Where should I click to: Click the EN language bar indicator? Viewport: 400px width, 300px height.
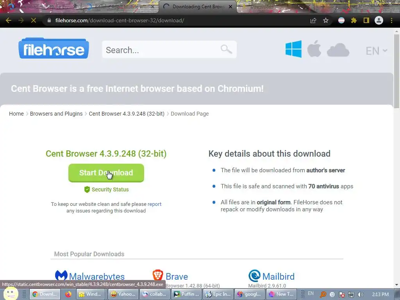click(311, 293)
